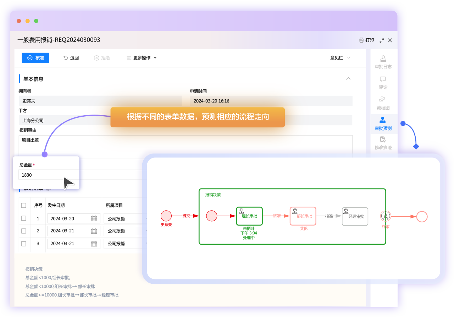Click the 核准 approve button

pos(35,58)
